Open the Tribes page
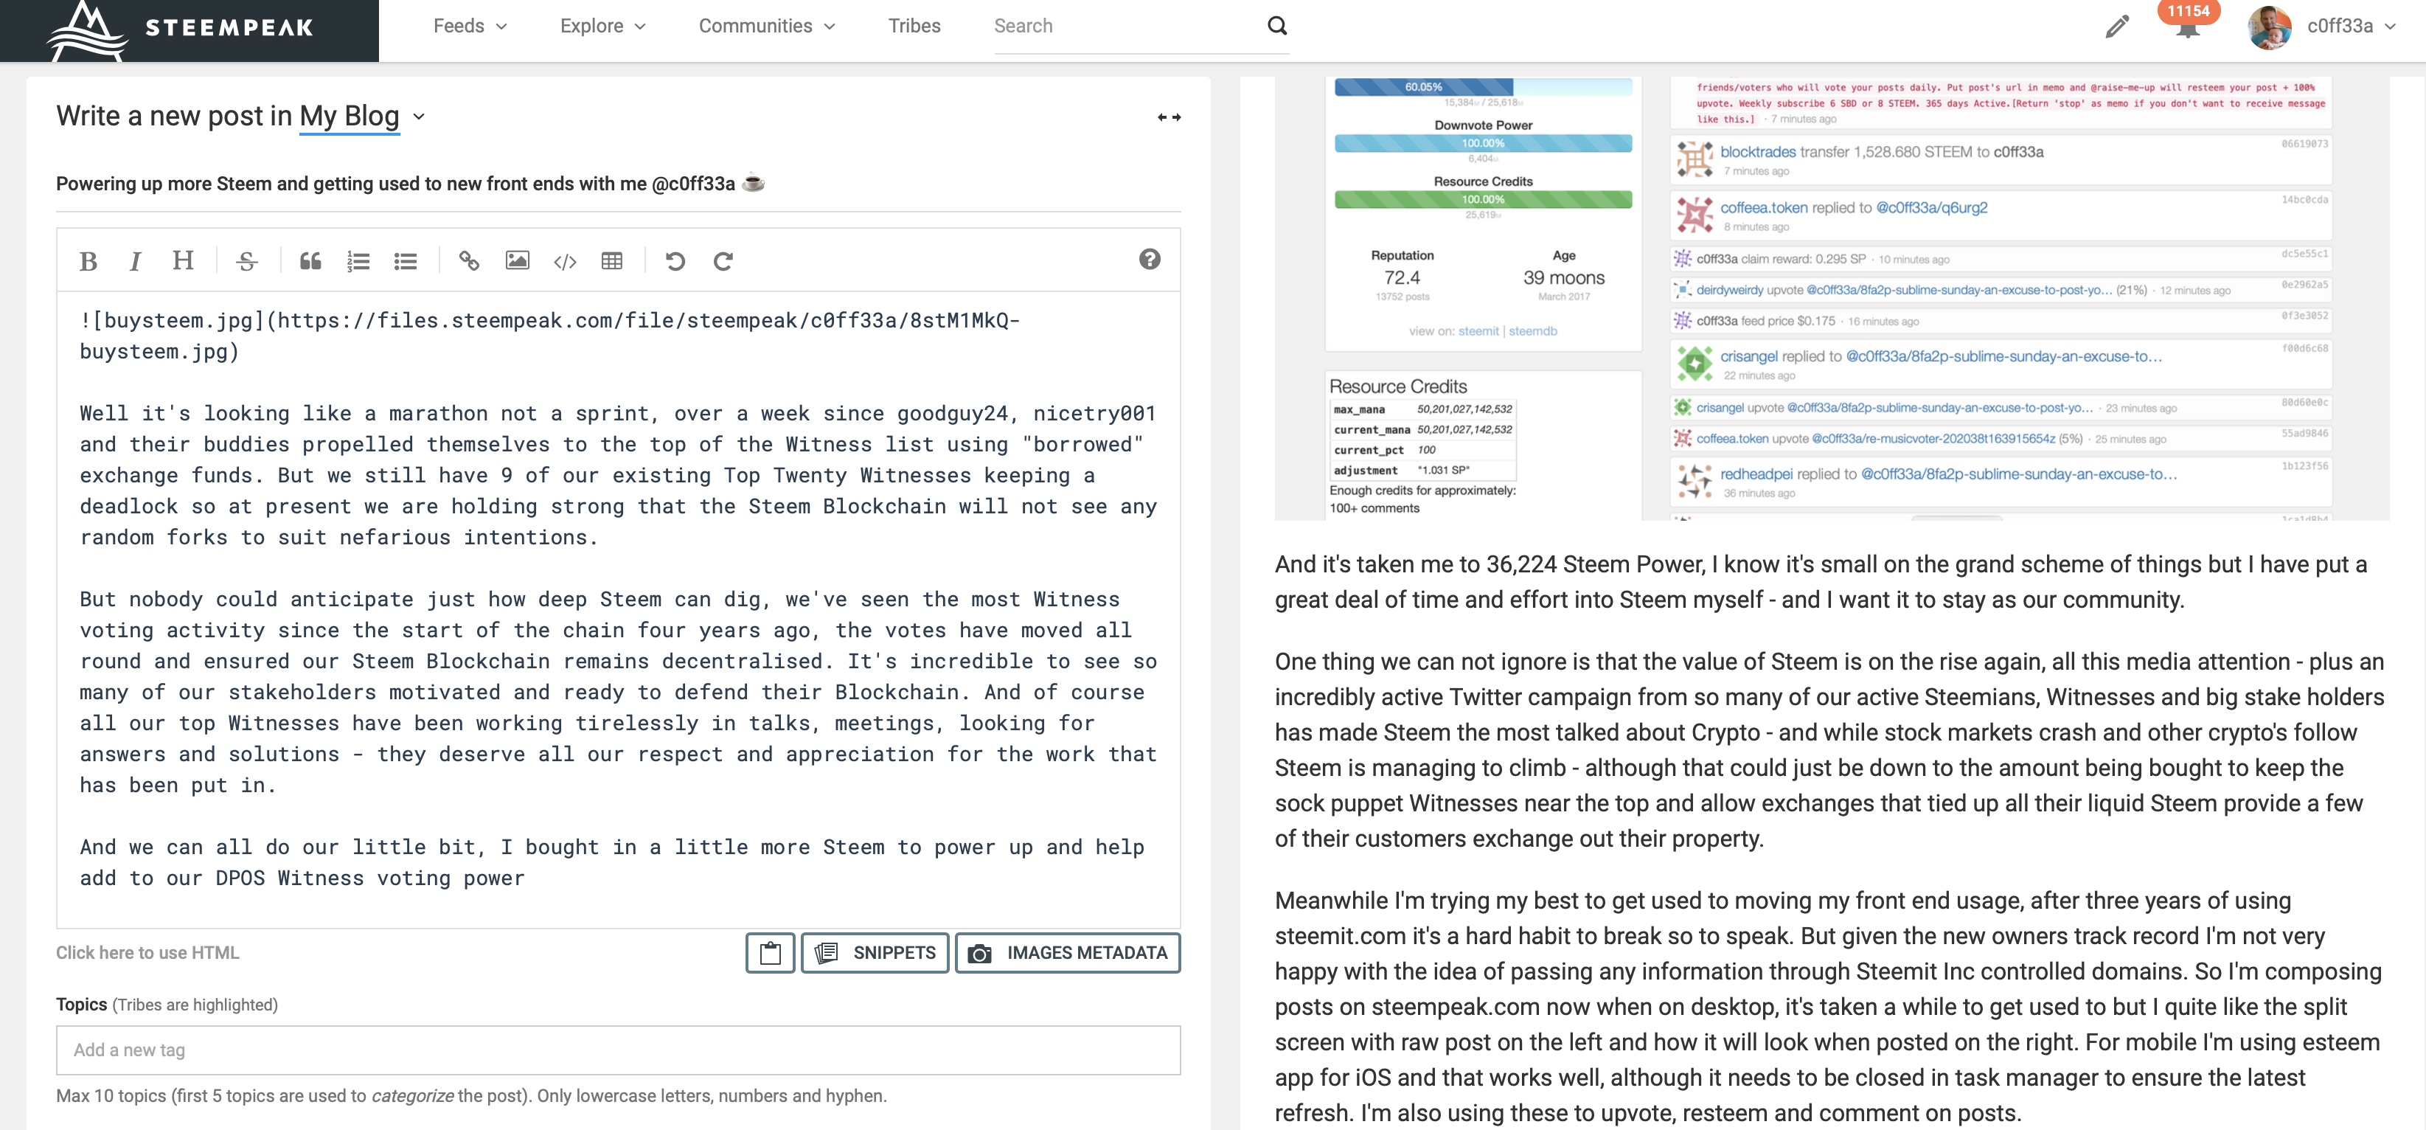2426x1130 pixels. click(x=914, y=27)
